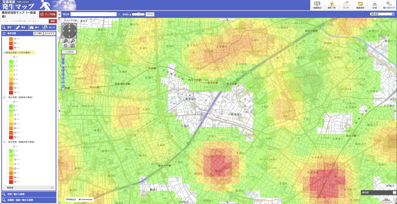Click the red 検索 search button
The height and width of the screenshot is (204, 397).
pos(52,21)
